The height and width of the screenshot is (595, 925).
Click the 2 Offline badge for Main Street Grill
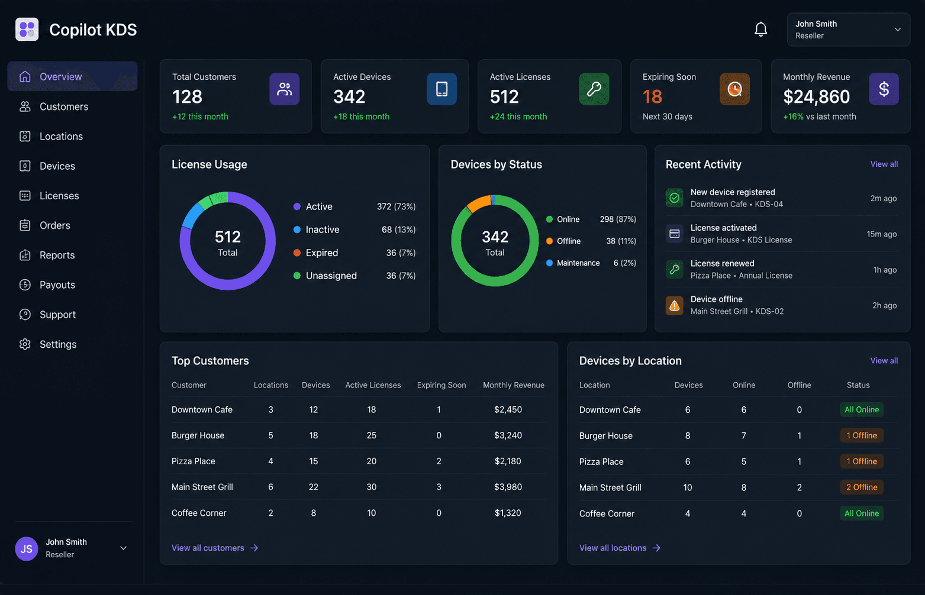pos(862,487)
